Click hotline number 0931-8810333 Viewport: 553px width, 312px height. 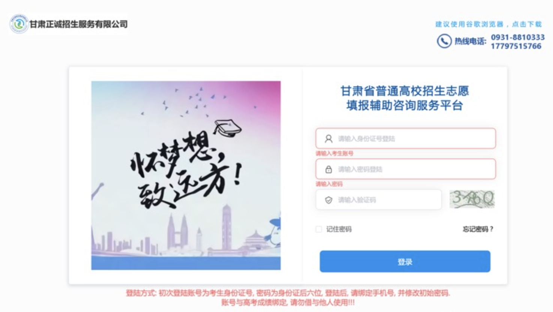click(x=518, y=37)
